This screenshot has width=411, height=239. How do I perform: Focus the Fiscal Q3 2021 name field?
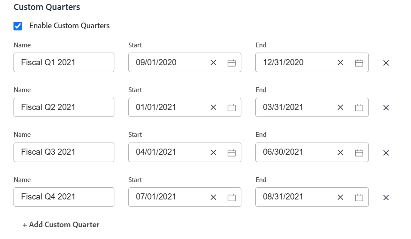[63, 152]
